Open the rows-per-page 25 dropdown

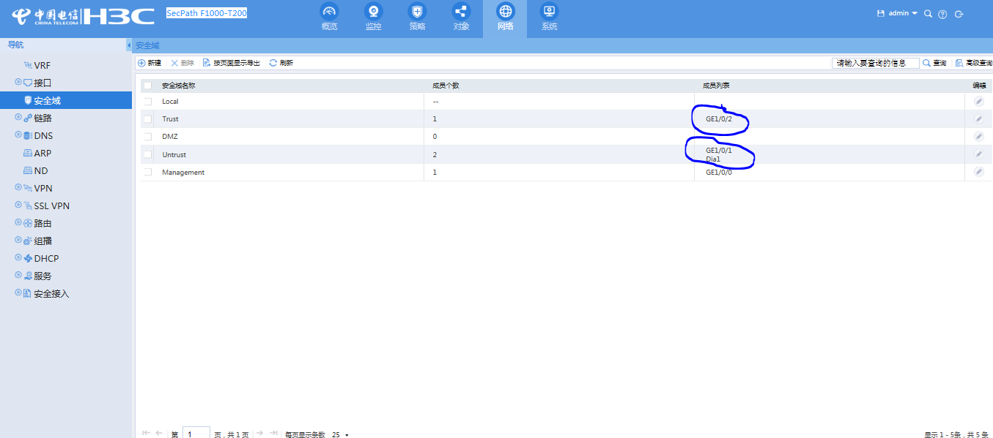coord(340,434)
